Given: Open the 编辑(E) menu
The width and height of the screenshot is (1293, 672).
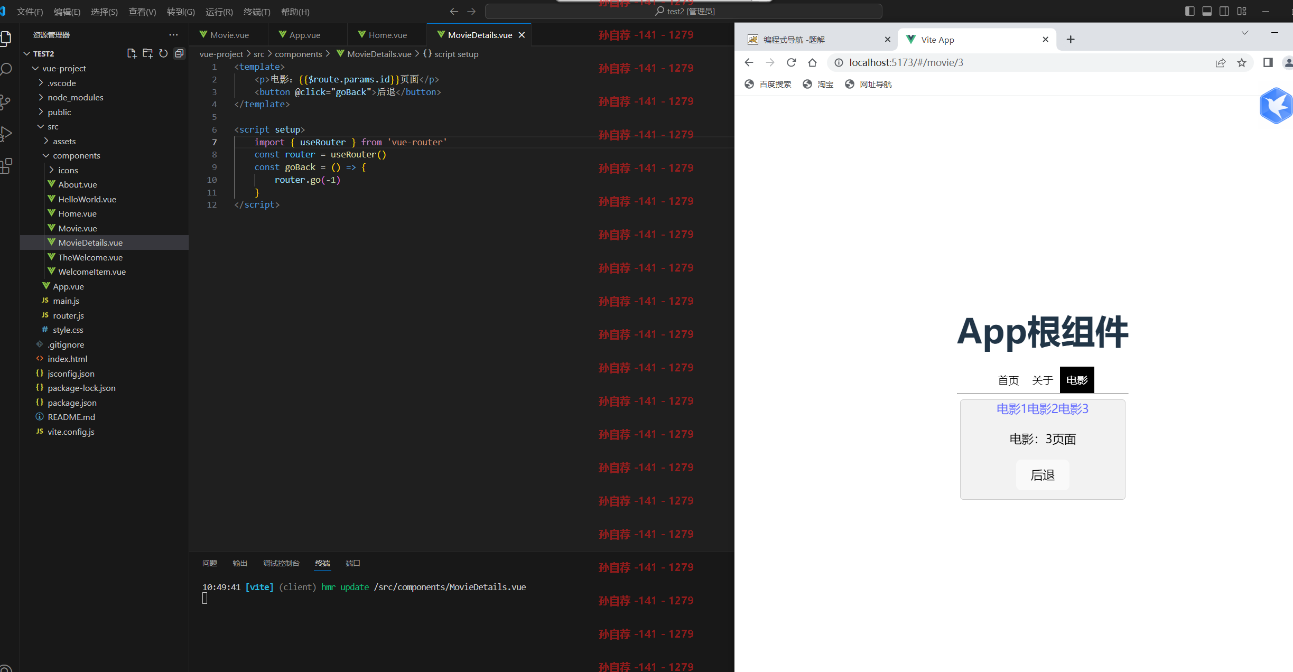Looking at the screenshot, I should pos(67,12).
